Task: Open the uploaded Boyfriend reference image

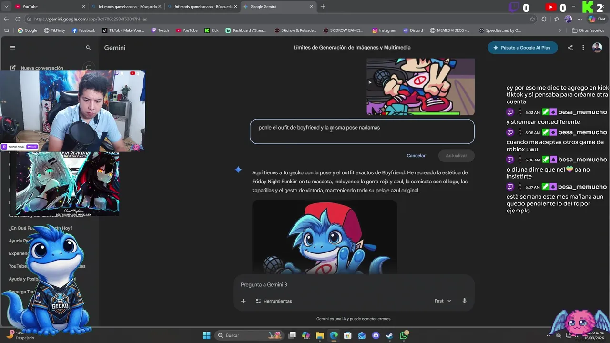Action: [x=420, y=87]
